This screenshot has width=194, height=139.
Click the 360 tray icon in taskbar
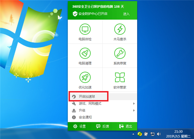pos(140,134)
